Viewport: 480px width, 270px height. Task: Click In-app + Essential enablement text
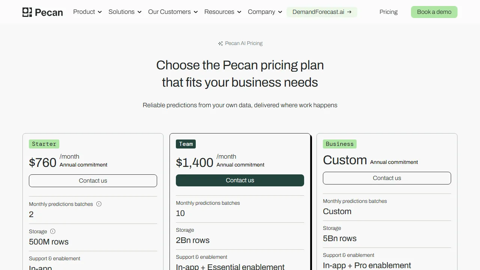pyautogui.click(x=230, y=267)
